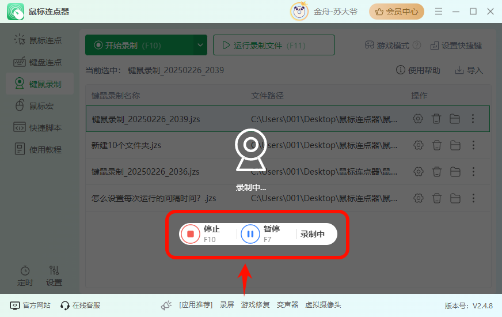Image resolution: width=502 pixels, height=317 pixels.
Task: Select the row 新建10个文件夹.jzs
Action: tap(288, 145)
